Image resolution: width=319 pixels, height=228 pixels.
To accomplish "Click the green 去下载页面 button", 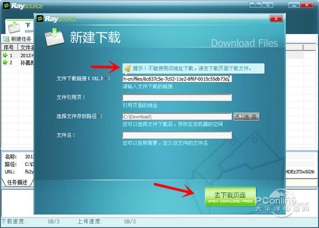I will [x=230, y=197].
